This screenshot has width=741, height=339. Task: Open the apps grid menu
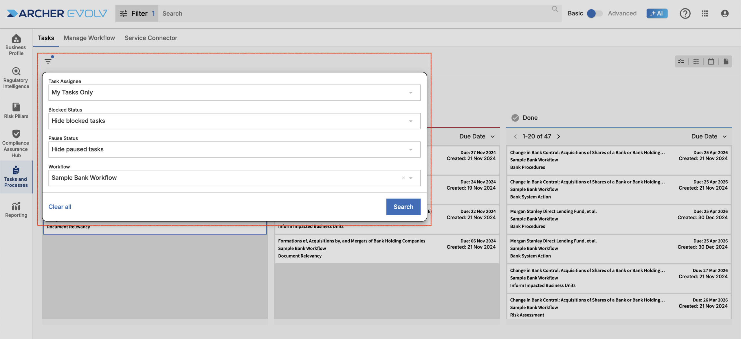pos(705,13)
